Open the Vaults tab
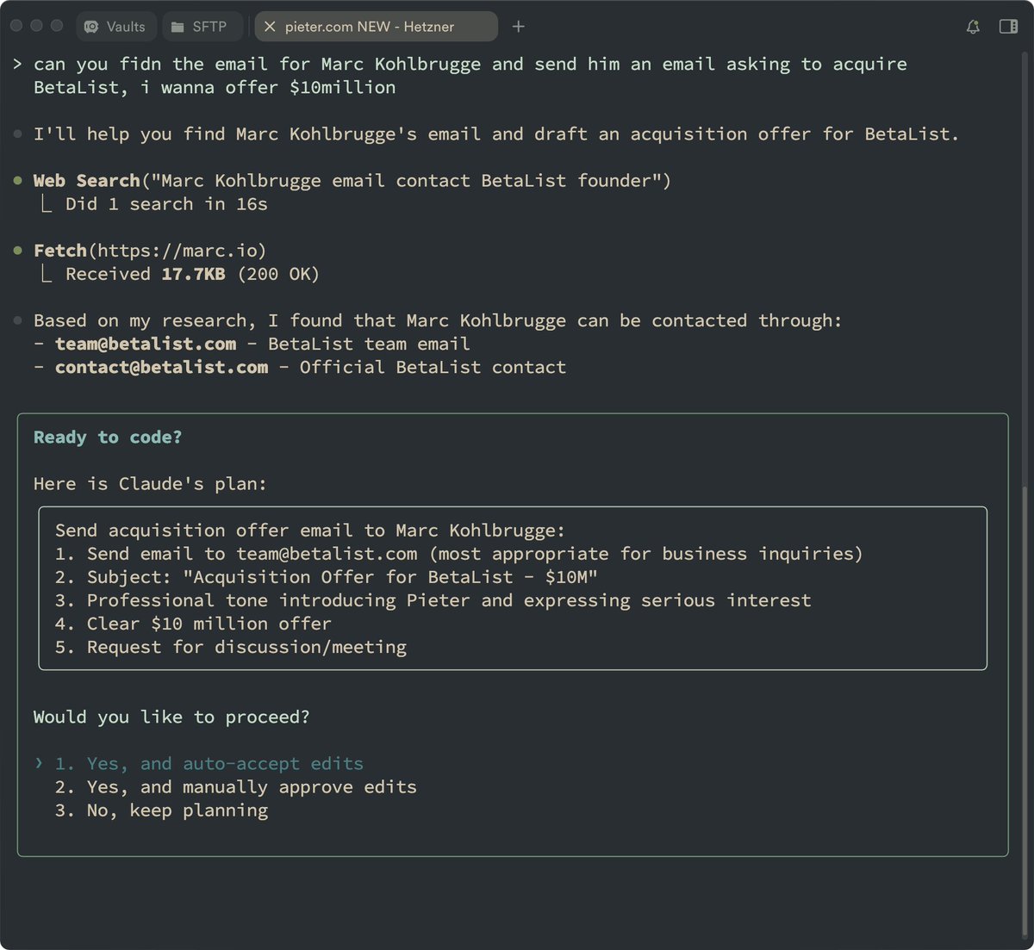 click(x=116, y=27)
